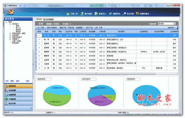Screen dimensions: 185x118
Task: Select 县政府 tree item
Action: (x=18, y=30)
